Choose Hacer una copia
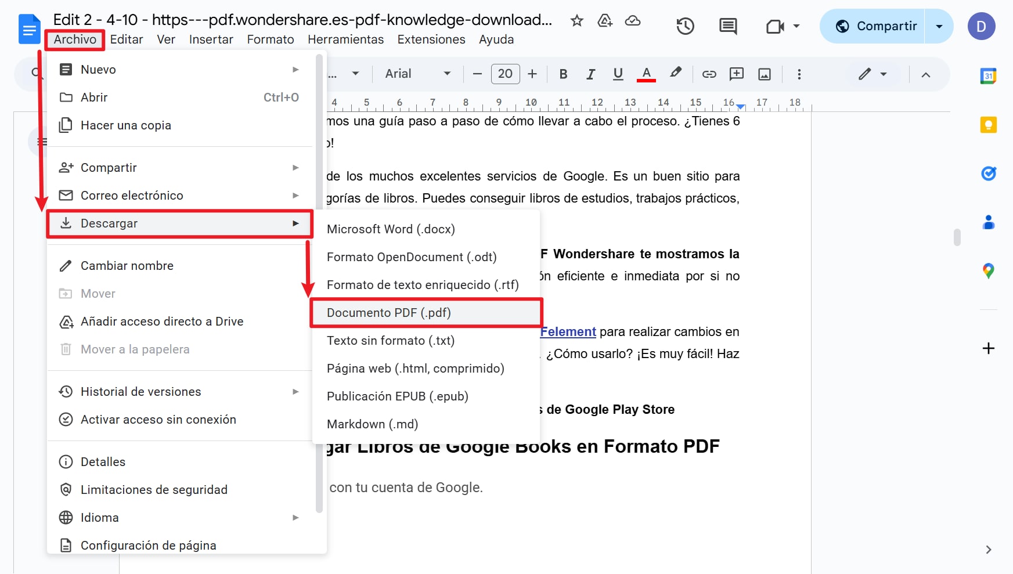Viewport: 1013px width, 574px height. click(x=180, y=125)
